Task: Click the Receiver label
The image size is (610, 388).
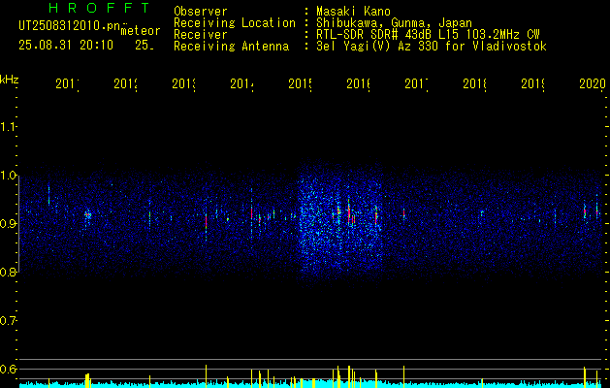Action: pos(201,35)
